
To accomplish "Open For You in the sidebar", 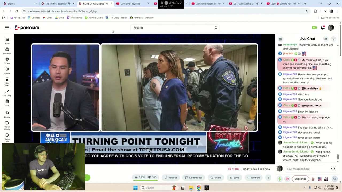I will tap(7, 61).
